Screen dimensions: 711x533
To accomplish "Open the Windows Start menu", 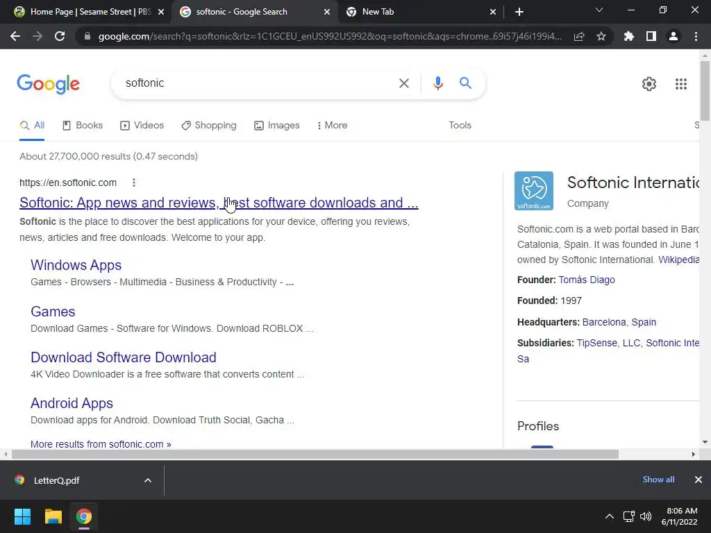I will click(22, 516).
